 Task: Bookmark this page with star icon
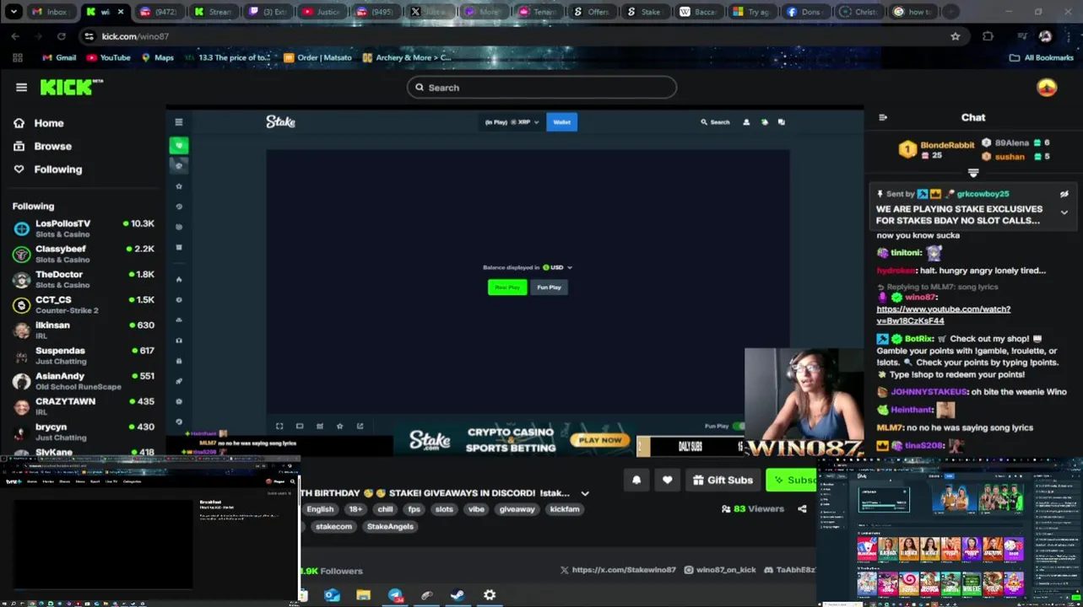click(x=955, y=36)
